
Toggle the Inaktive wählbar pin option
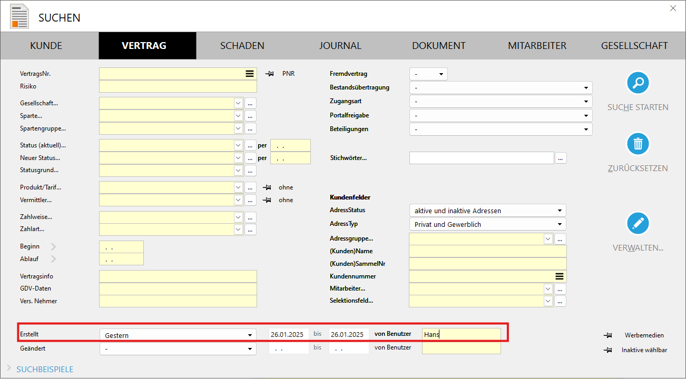point(608,350)
